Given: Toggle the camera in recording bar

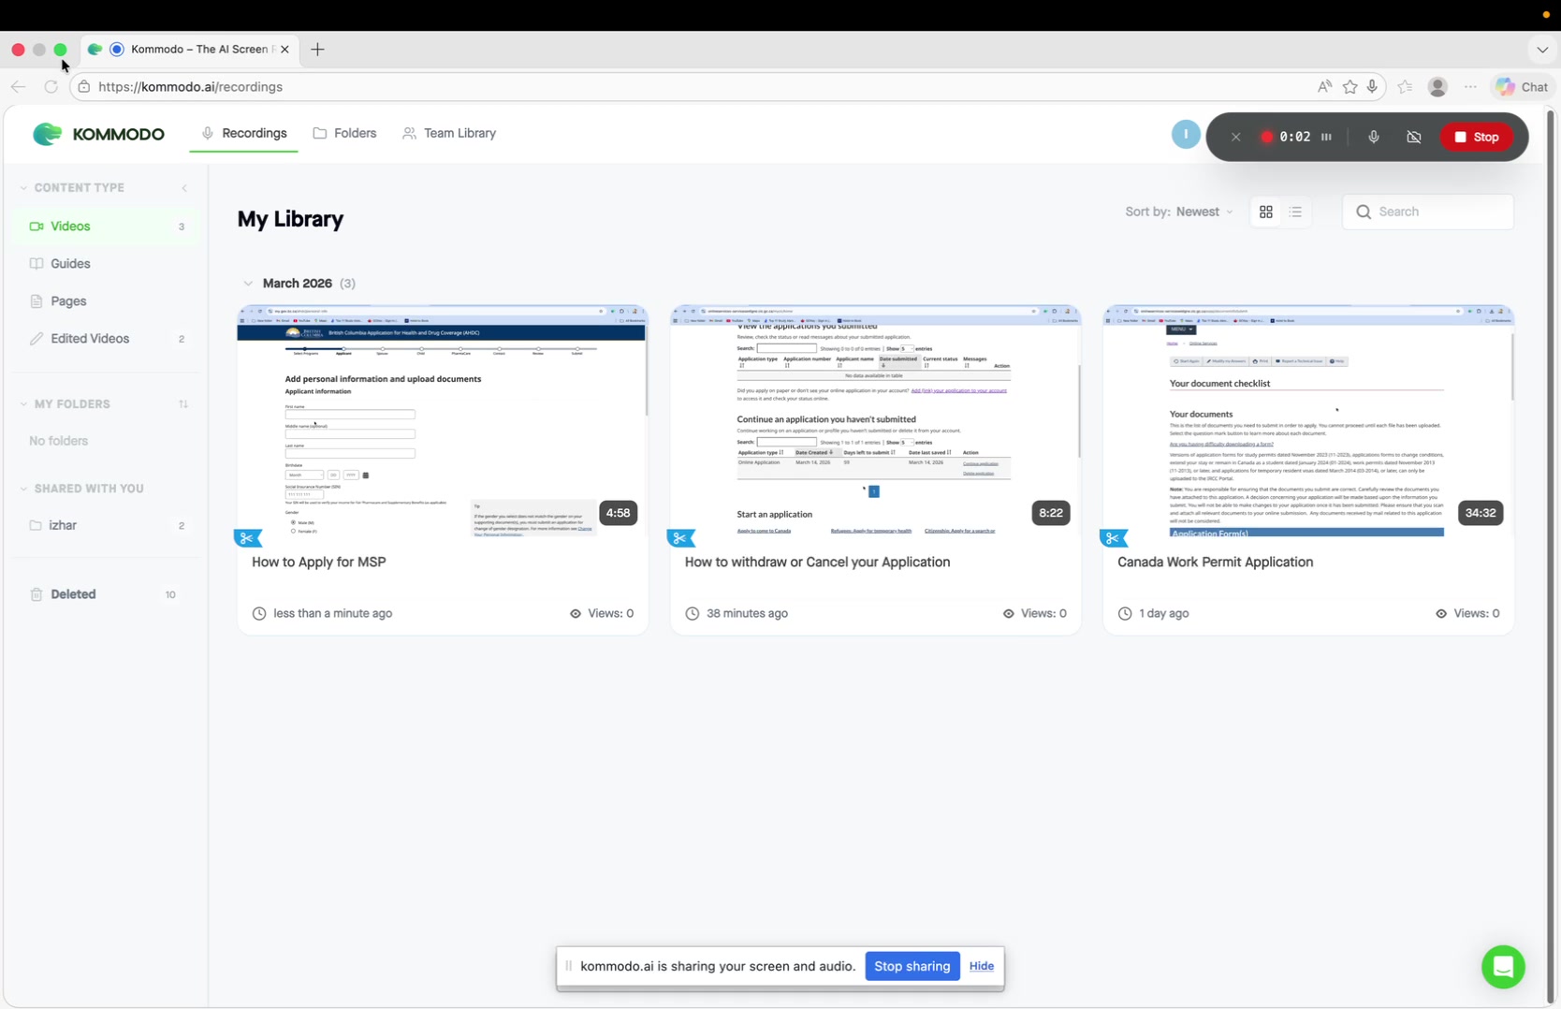Looking at the screenshot, I should [x=1414, y=137].
